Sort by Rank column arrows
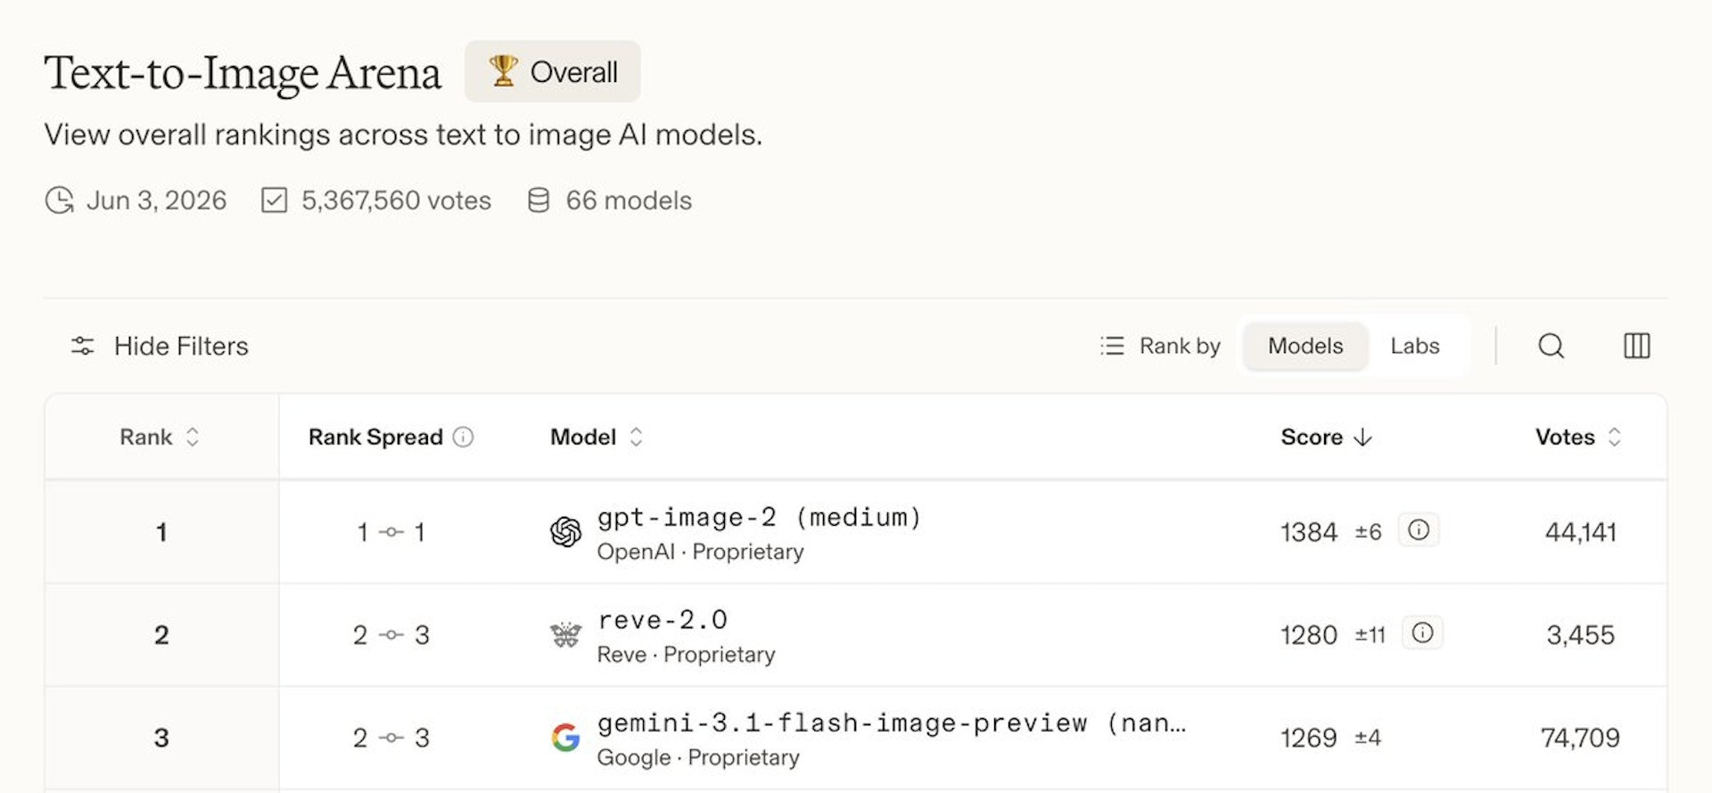Viewport: 1712px width, 793px height. [x=192, y=437]
